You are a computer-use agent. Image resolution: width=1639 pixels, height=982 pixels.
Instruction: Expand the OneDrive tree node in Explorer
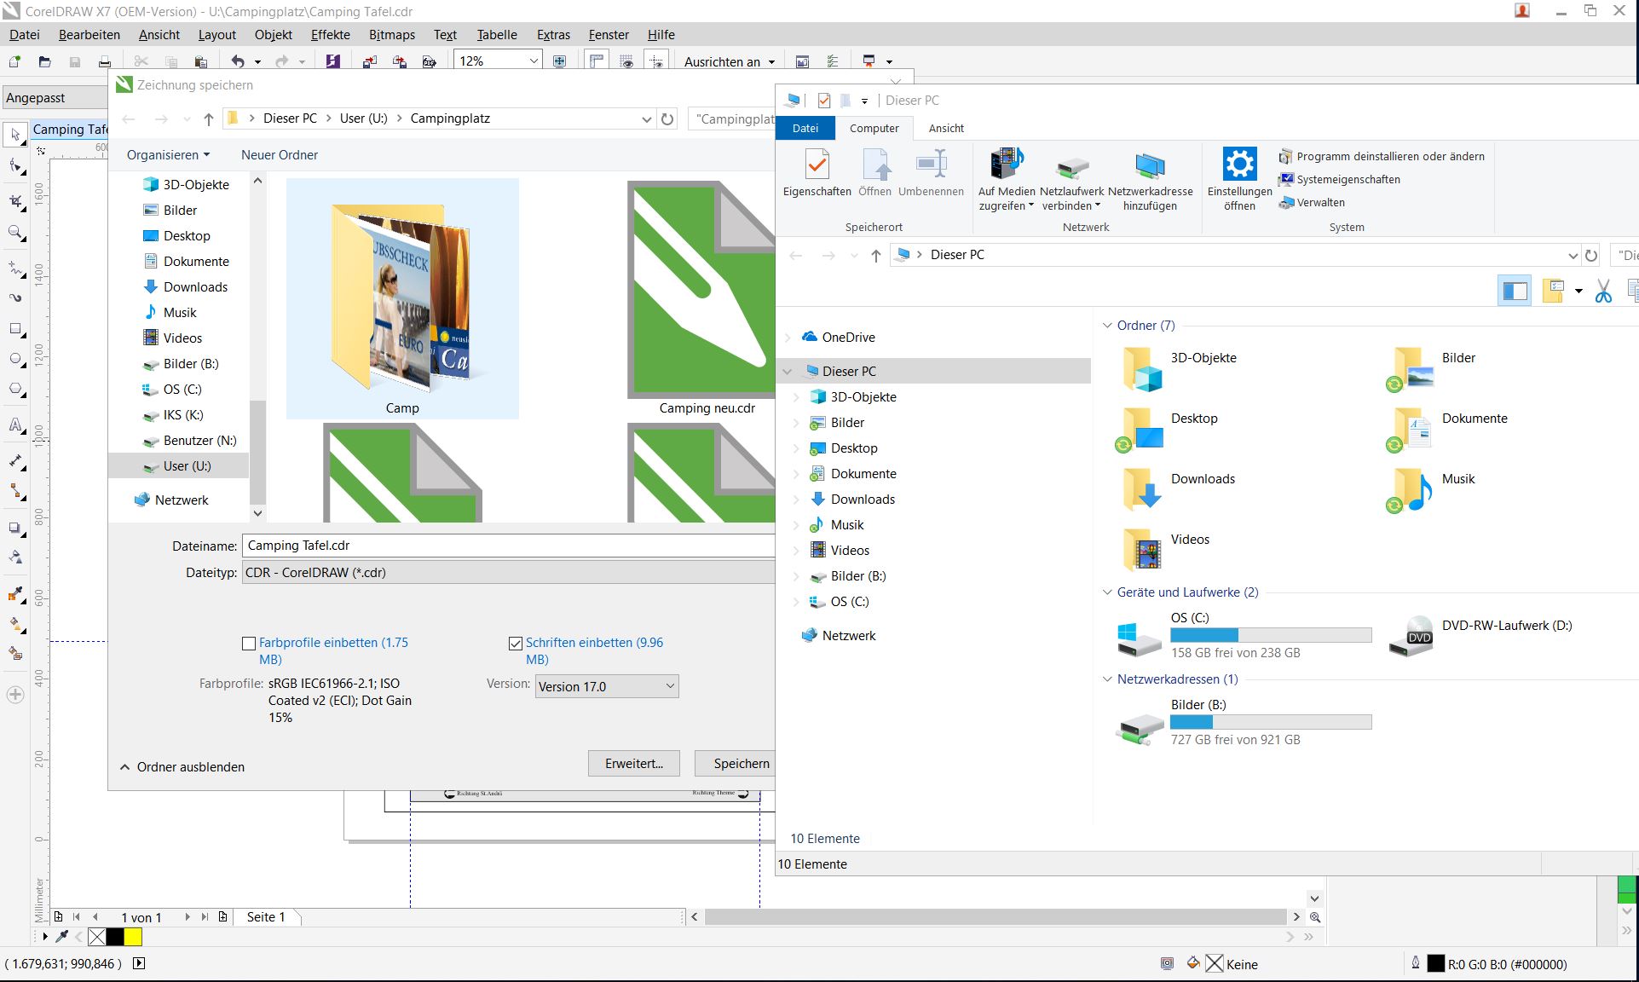[788, 338]
